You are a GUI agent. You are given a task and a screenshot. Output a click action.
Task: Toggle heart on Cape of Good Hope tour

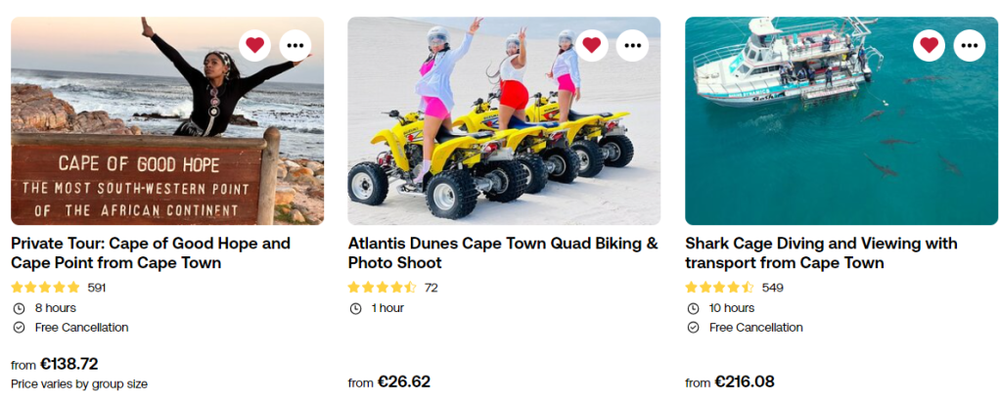(x=254, y=45)
